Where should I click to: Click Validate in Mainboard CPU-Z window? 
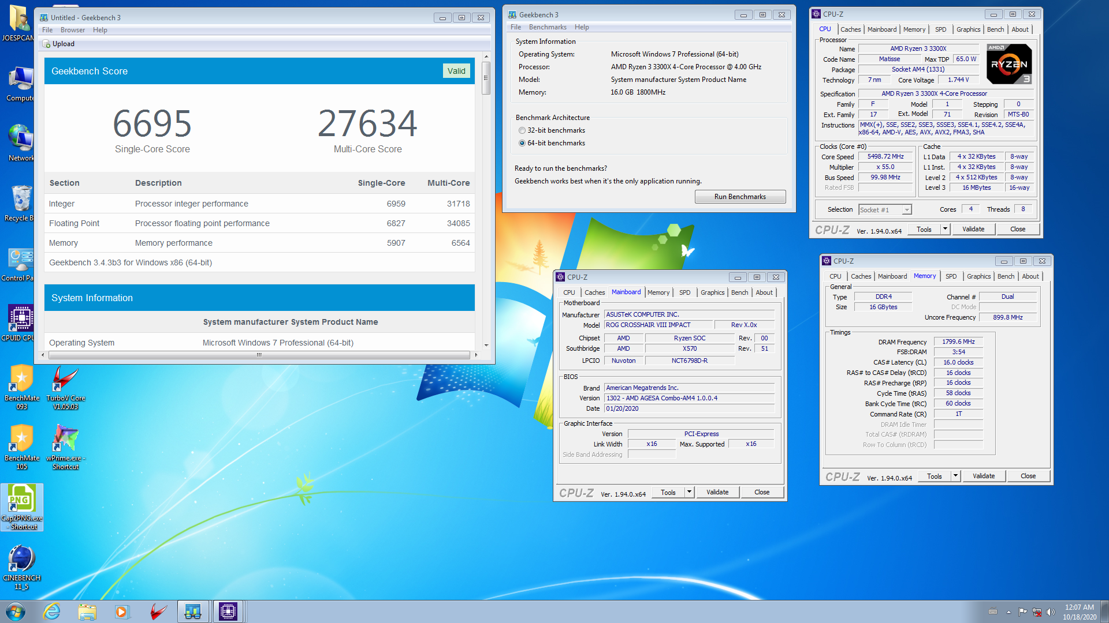click(x=717, y=492)
